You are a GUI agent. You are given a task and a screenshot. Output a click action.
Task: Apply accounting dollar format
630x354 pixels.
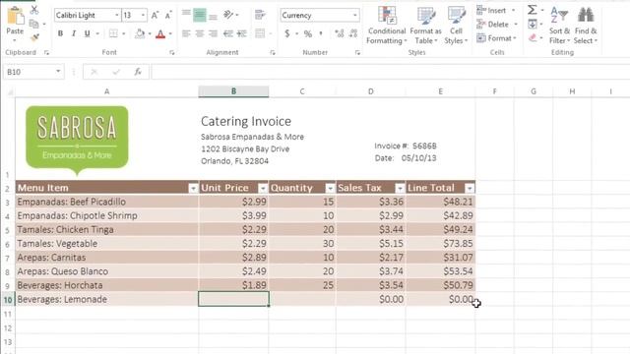(x=286, y=33)
